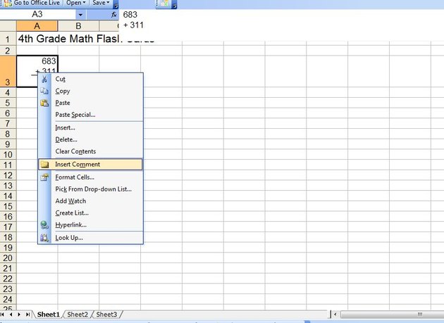444x323 pixels.
Task: Select row 1 header
Action: coord(8,39)
